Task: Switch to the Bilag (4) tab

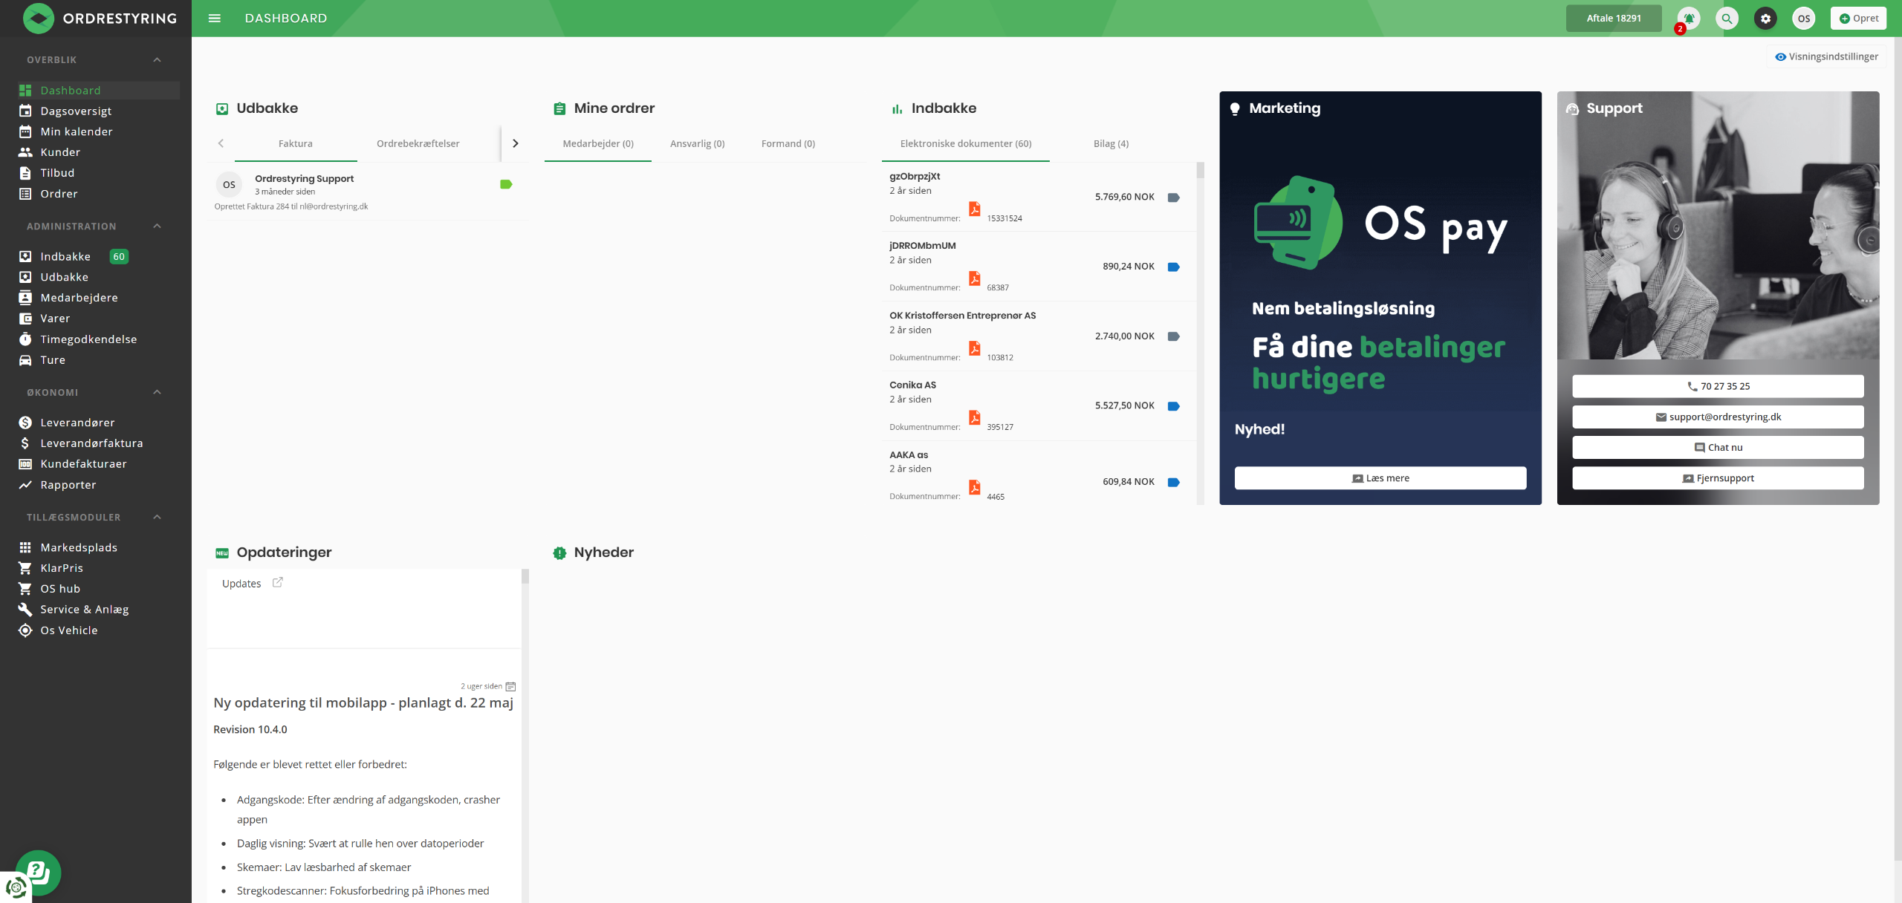Action: pyautogui.click(x=1111, y=143)
